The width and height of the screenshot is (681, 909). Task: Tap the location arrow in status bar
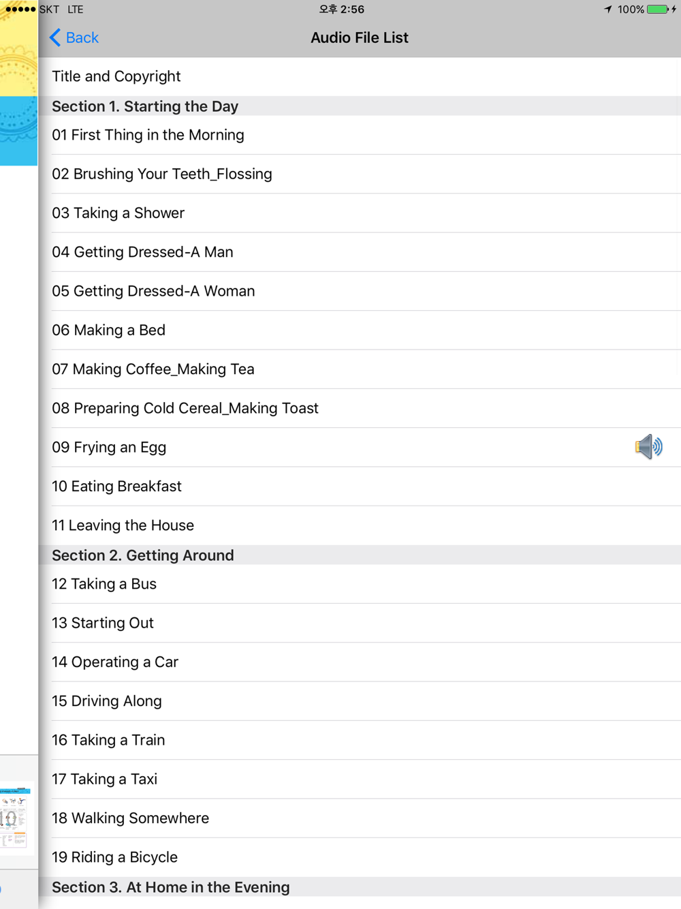608,10
